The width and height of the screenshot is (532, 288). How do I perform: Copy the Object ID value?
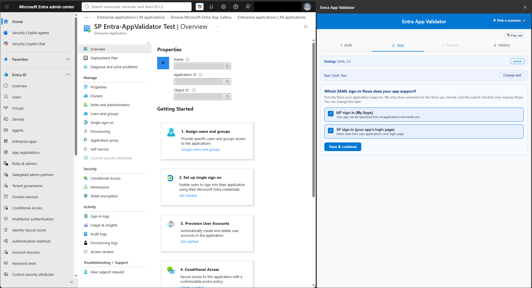tap(227, 97)
